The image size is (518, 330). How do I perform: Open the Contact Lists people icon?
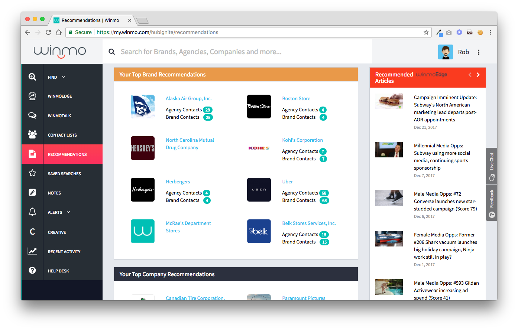point(32,134)
